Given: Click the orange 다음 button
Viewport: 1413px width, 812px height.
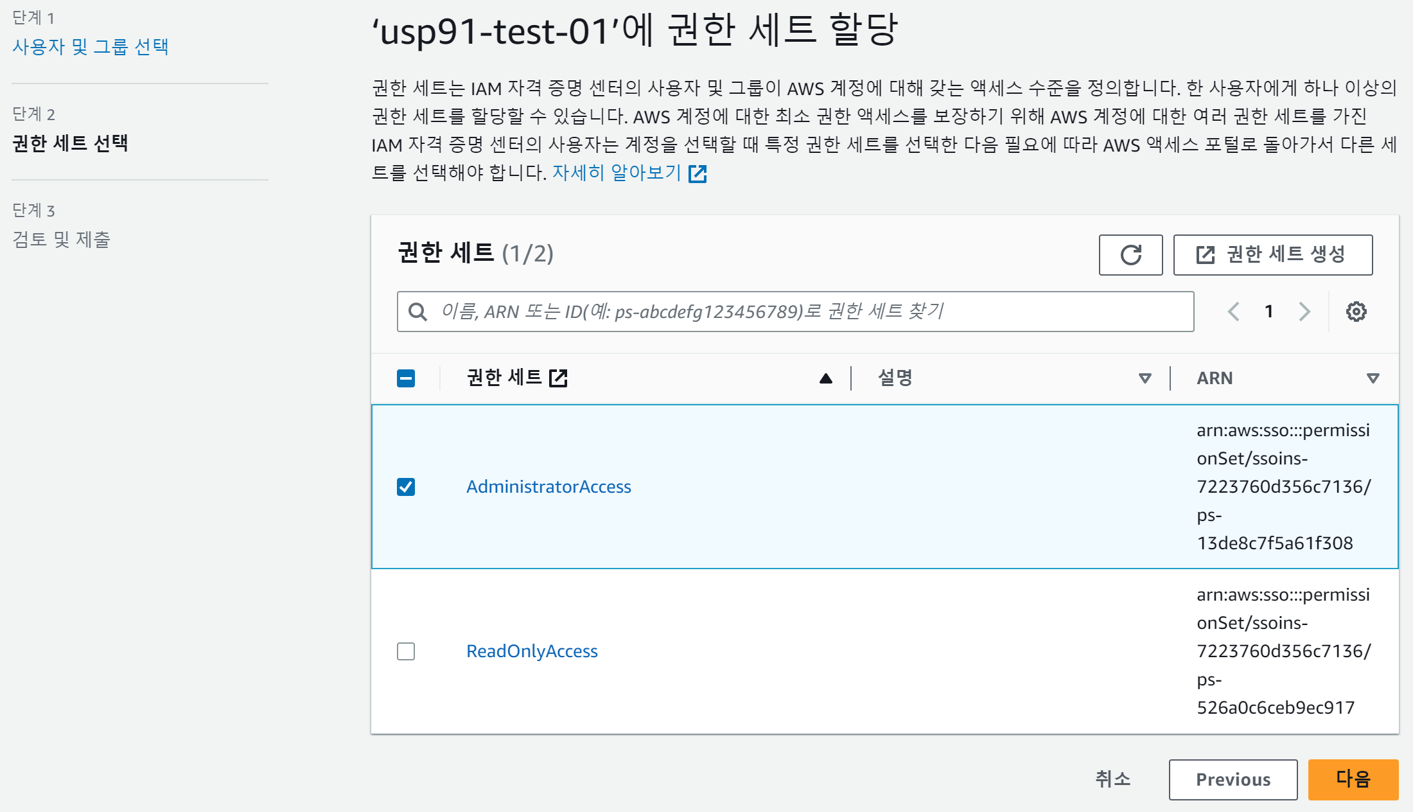Looking at the screenshot, I should [x=1353, y=779].
